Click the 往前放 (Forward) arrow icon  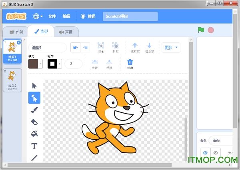click(135, 48)
